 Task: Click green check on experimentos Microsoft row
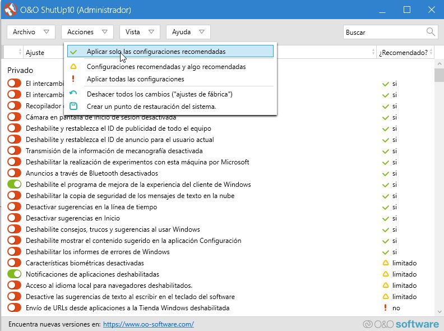click(x=385, y=163)
